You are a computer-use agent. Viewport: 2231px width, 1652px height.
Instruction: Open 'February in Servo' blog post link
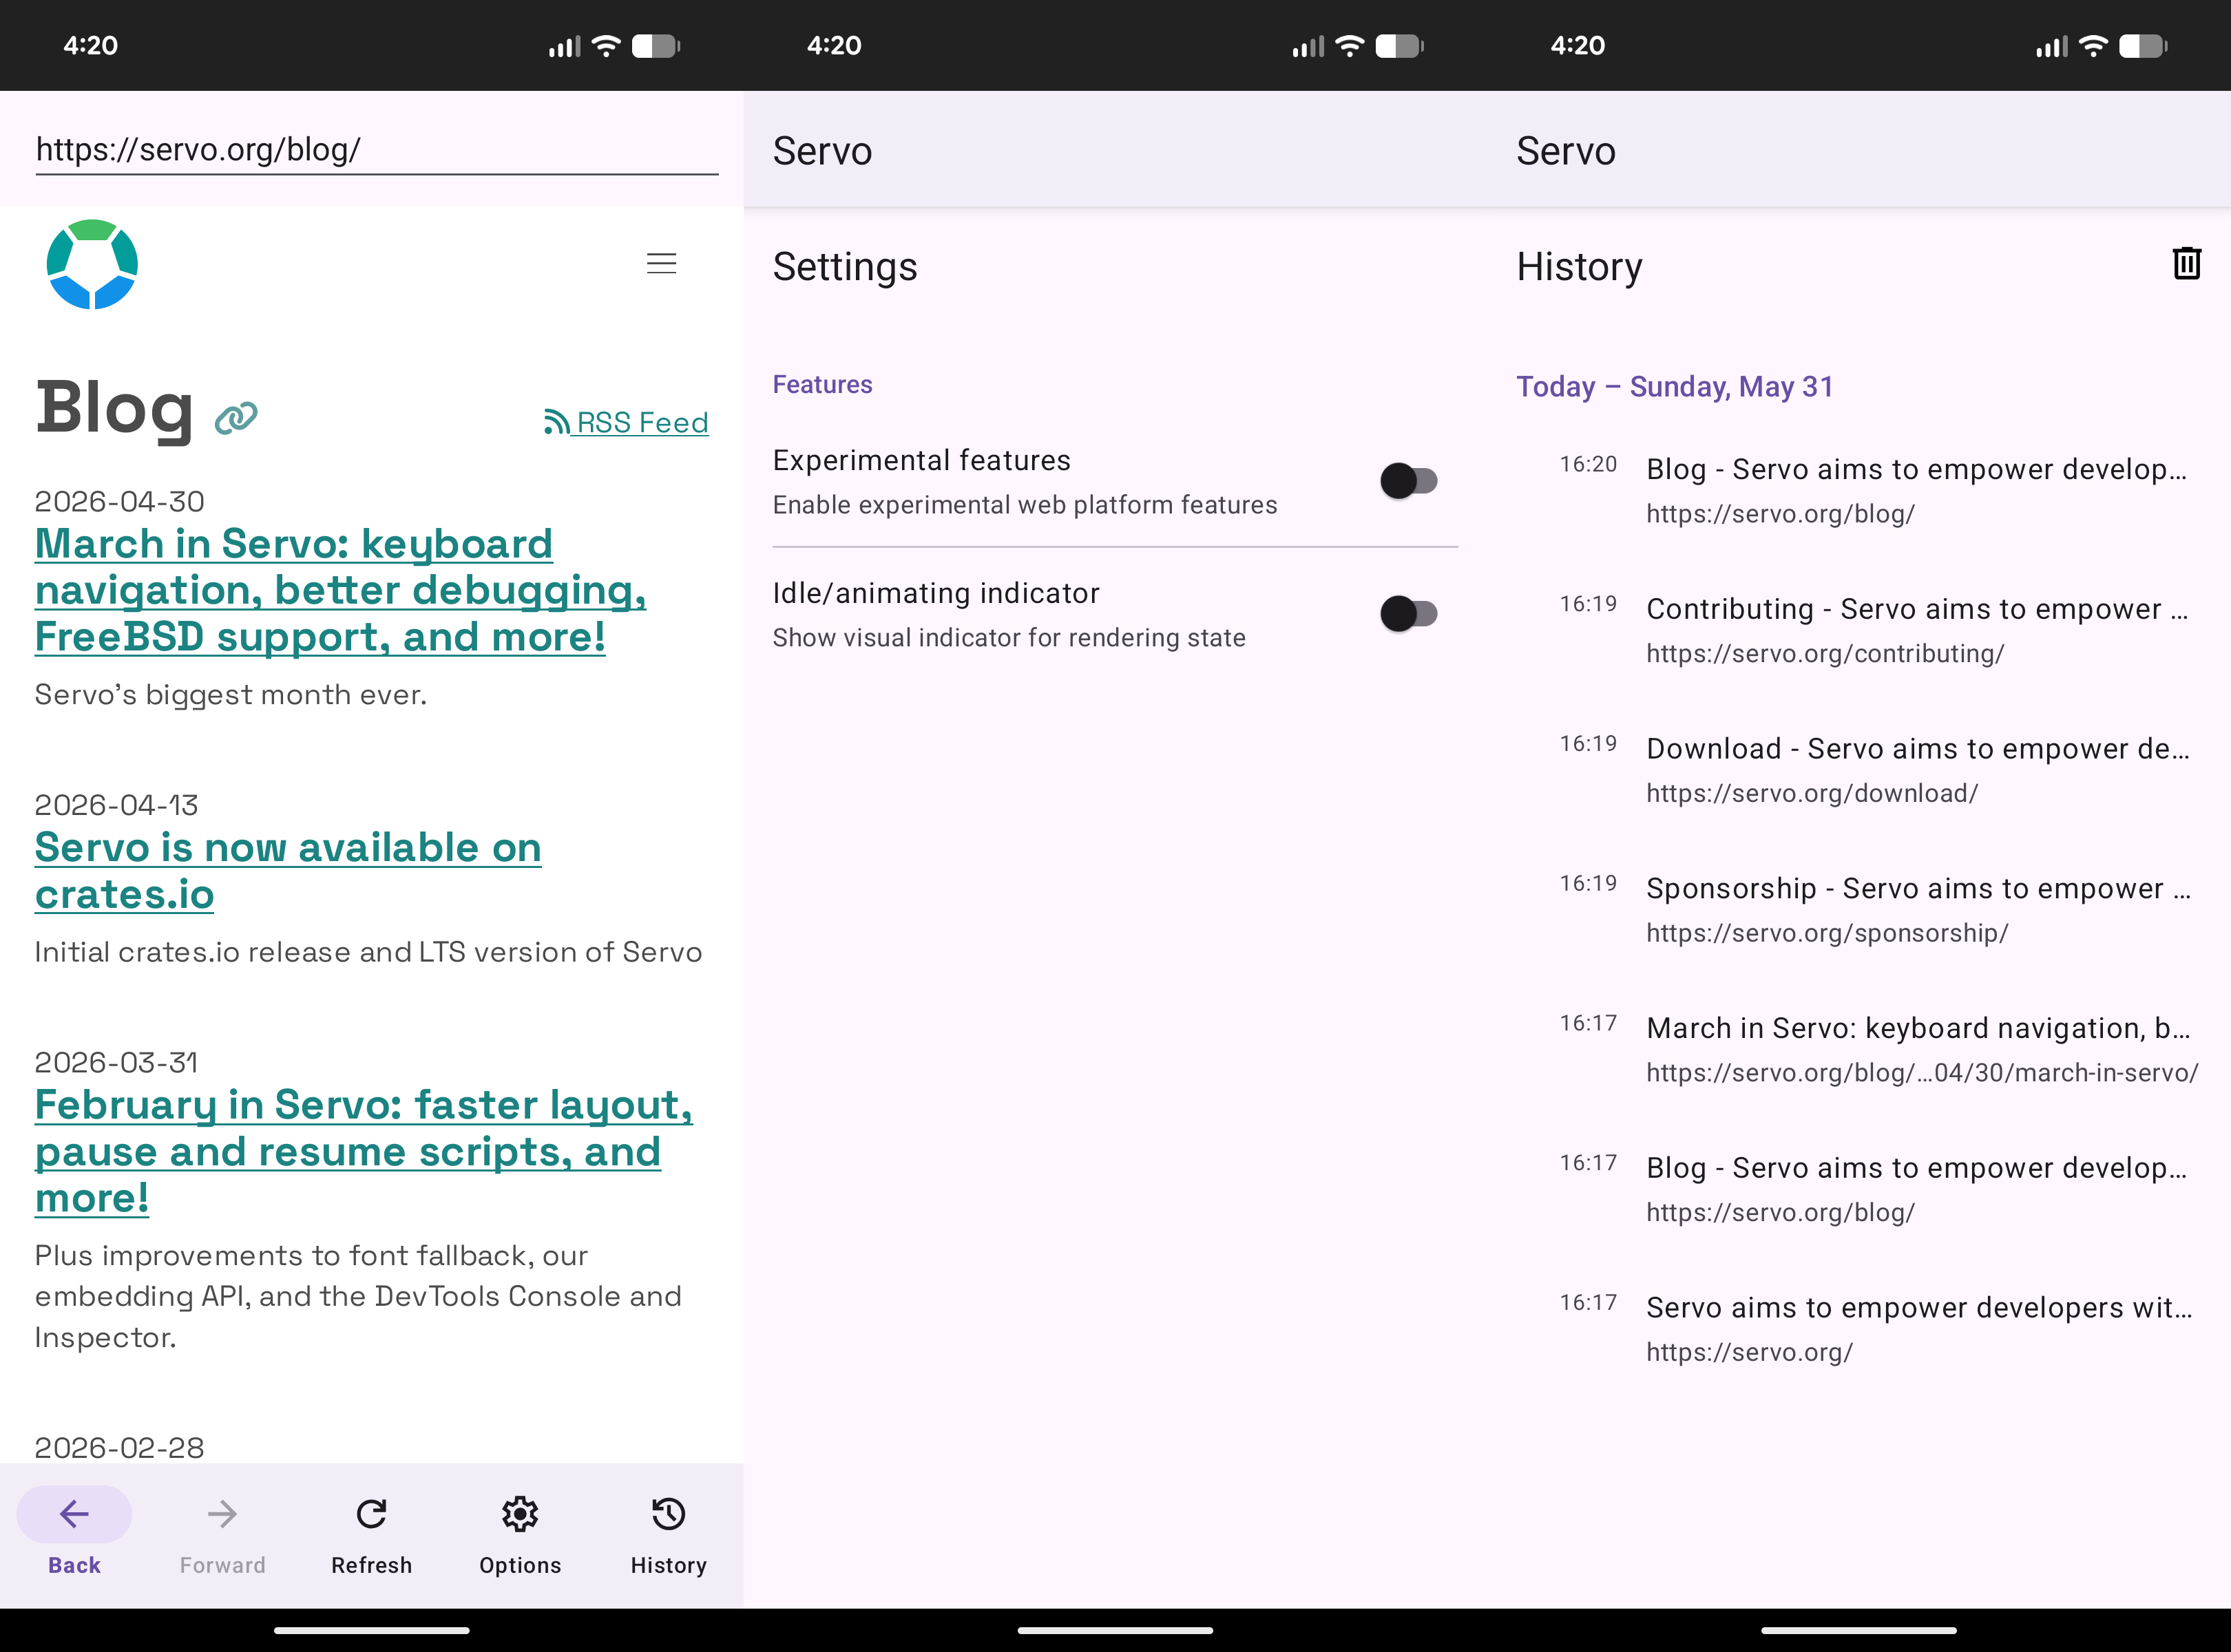[364, 1151]
